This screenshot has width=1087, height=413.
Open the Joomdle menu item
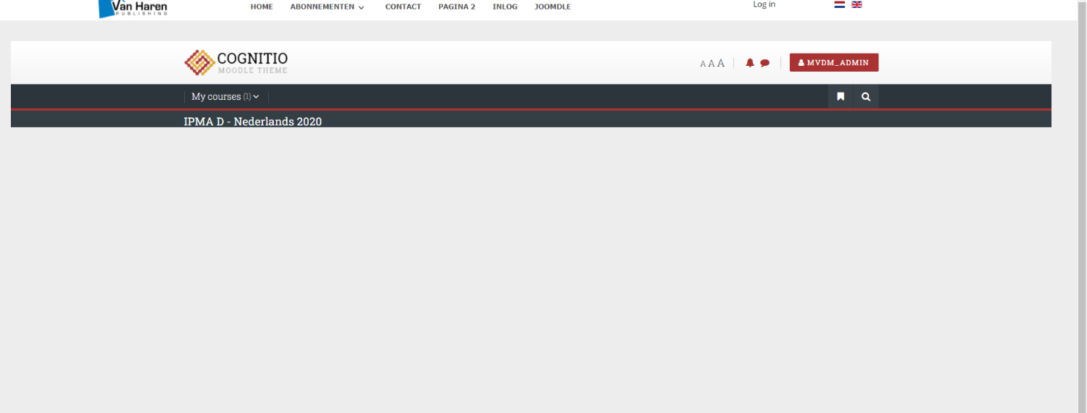(x=552, y=7)
